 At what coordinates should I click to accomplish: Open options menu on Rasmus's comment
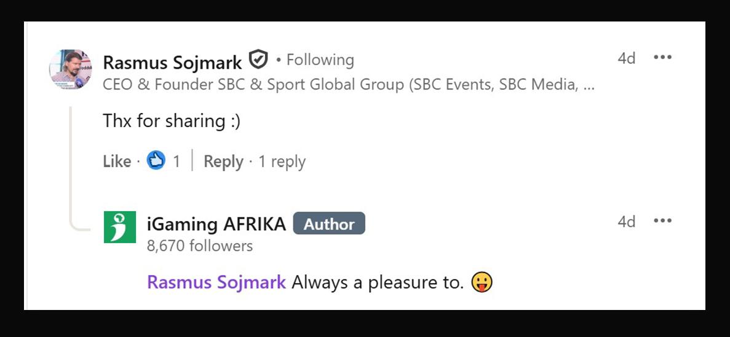pos(662,58)
